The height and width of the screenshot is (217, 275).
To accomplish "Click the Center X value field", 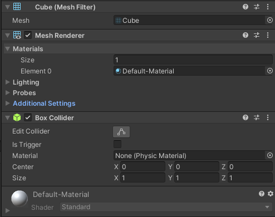I will [143, 166].
